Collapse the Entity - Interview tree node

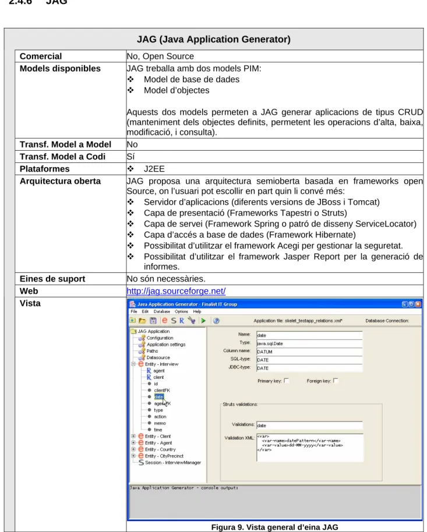pos(133,364)
